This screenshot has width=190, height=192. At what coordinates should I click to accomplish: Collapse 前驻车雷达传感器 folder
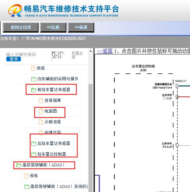(54, 90)
